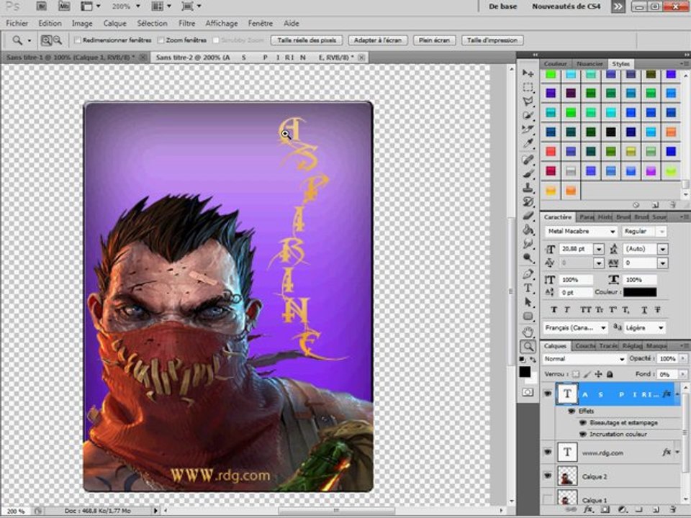
Task: Open the text Couleur swatch in Caractère panel
Action: 640,292
